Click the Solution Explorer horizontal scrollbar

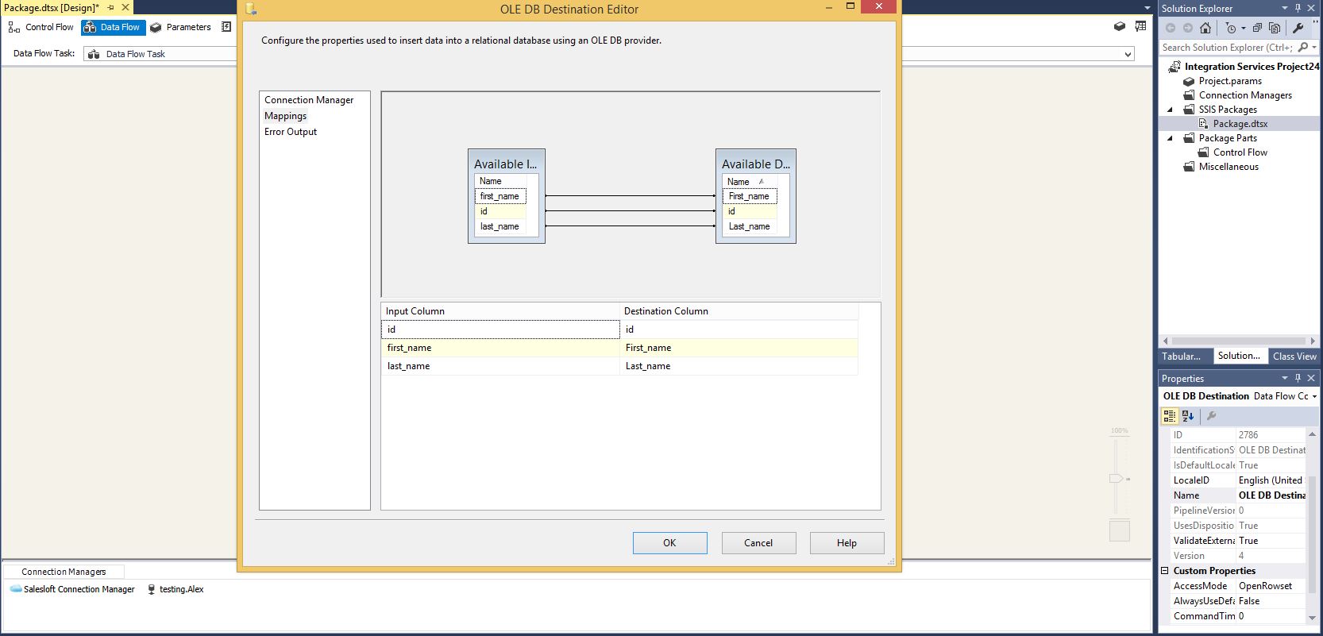pos(1238,341)
